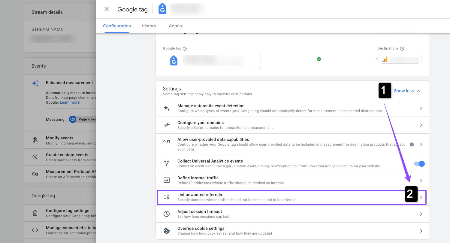Open Allow user-provided data capabilities
The height and width of the screenshot is (243, 450).
click(x=293, y=144)
